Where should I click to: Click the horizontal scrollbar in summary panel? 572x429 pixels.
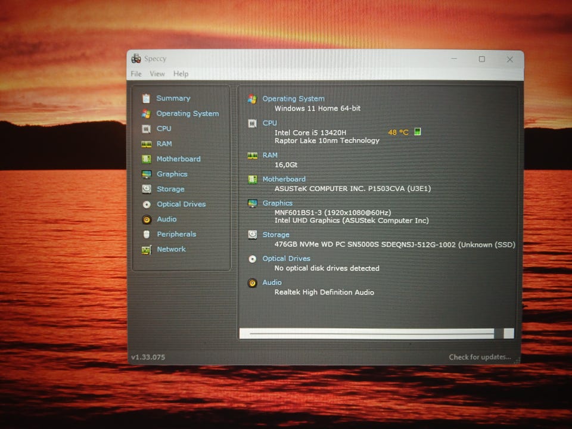click(377, 334)
